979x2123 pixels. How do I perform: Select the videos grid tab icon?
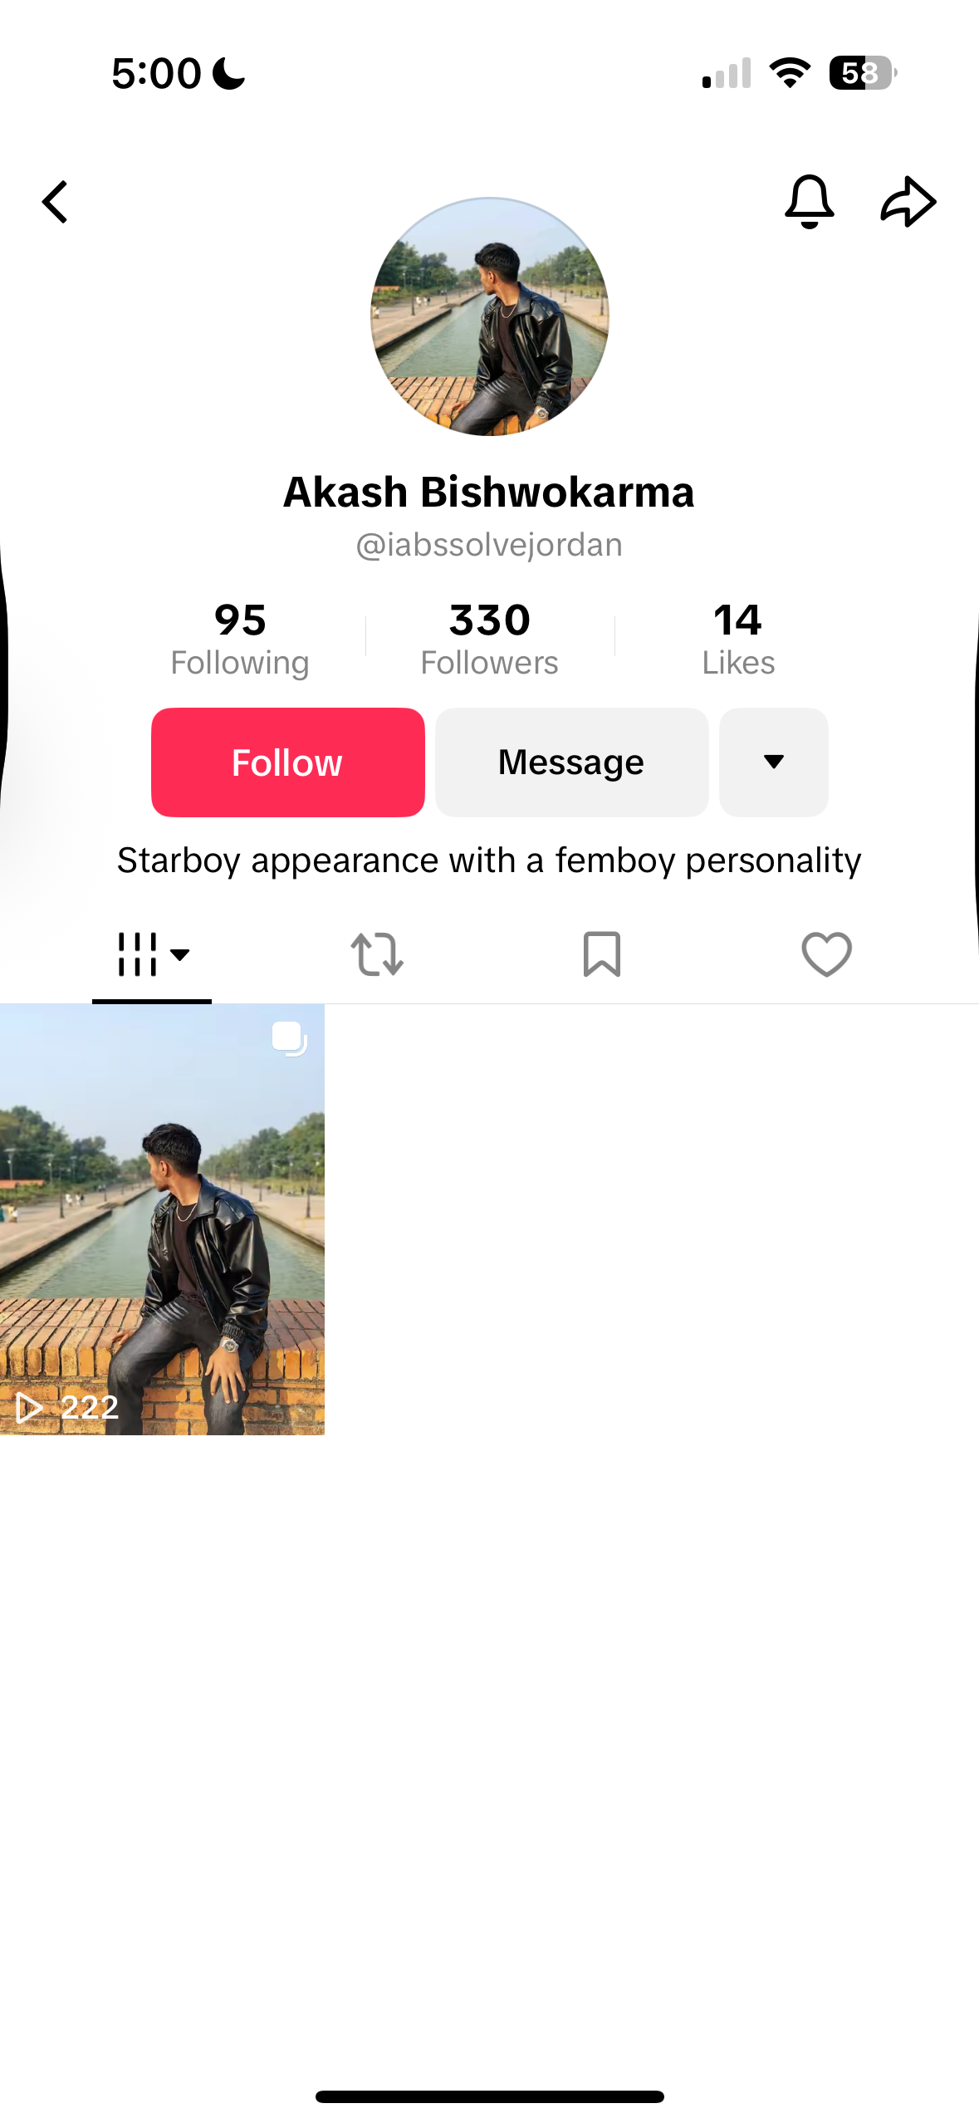click(137, 954)
